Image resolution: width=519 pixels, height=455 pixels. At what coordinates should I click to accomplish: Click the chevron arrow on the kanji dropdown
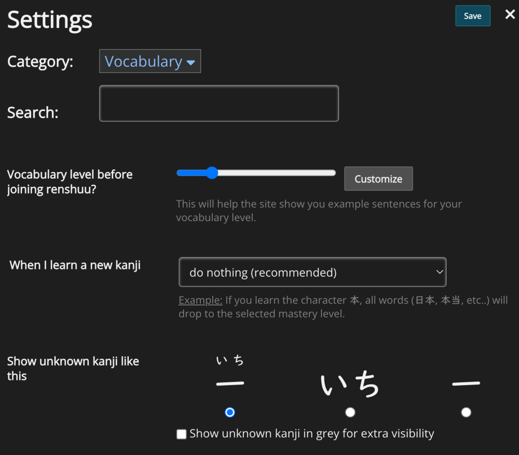439,272
